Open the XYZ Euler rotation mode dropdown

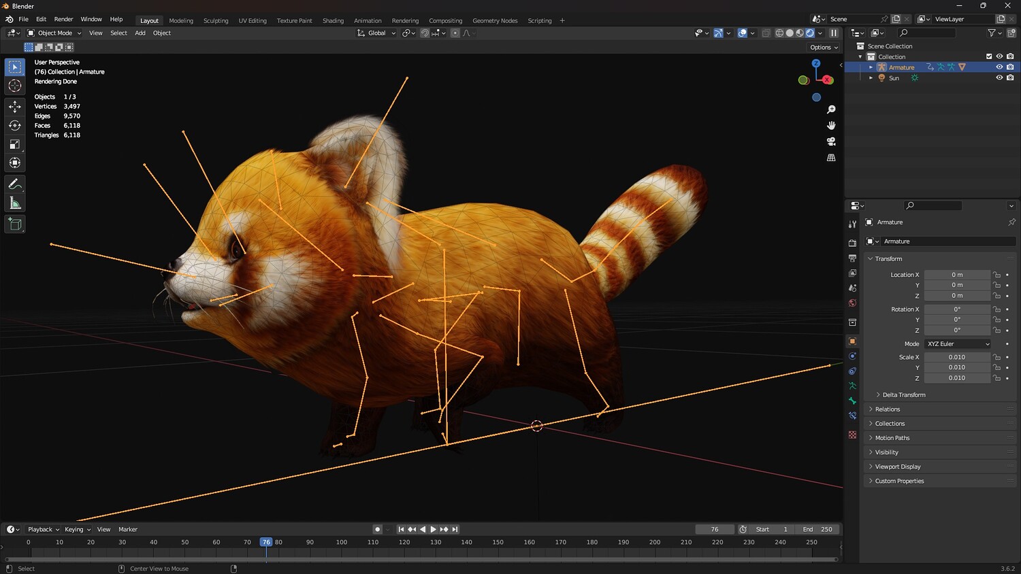(957, 344)
